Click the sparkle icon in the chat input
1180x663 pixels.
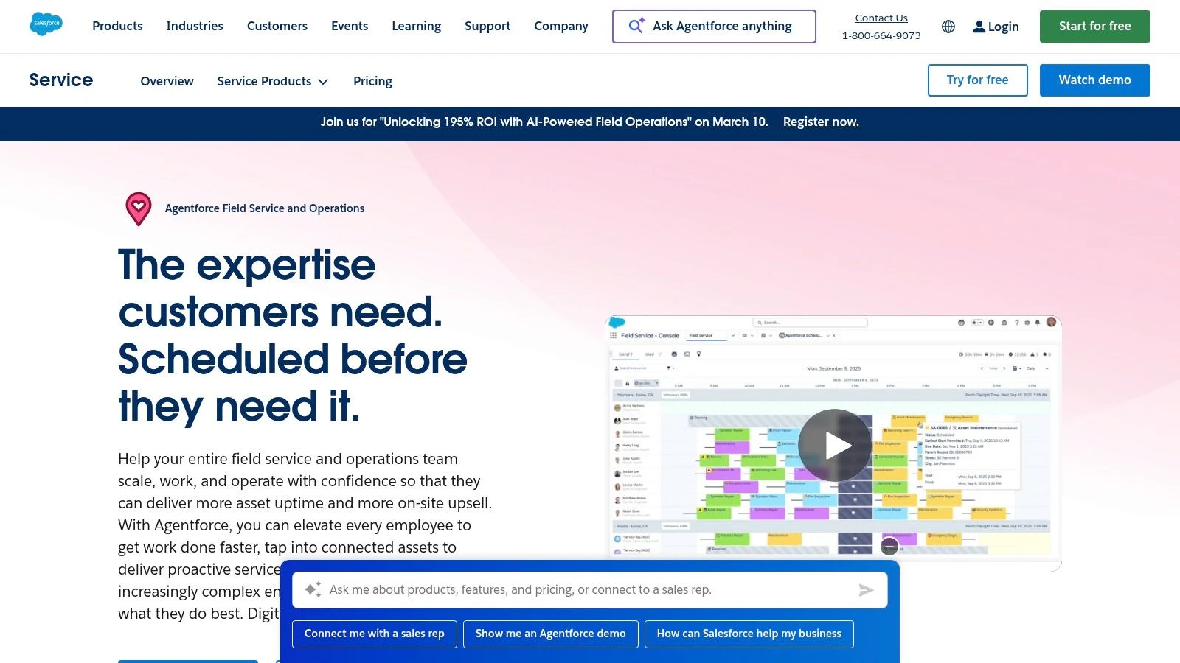(313, 589)
